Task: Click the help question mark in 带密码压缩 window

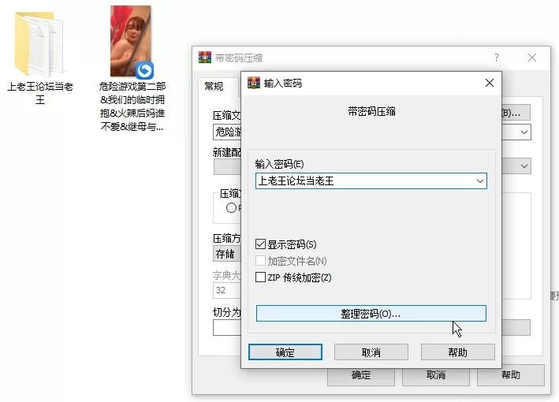Action: 497,58
